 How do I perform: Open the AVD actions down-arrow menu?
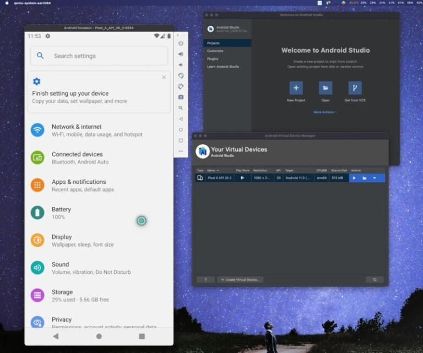(375, 178)
